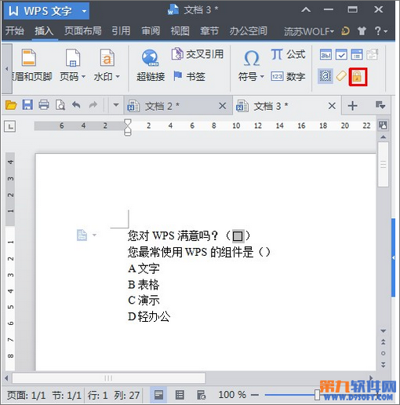Viewport: 400px width, 405px height.
Task: Toggle the ruler display button above scrollbar
Action: pos(383,125)
